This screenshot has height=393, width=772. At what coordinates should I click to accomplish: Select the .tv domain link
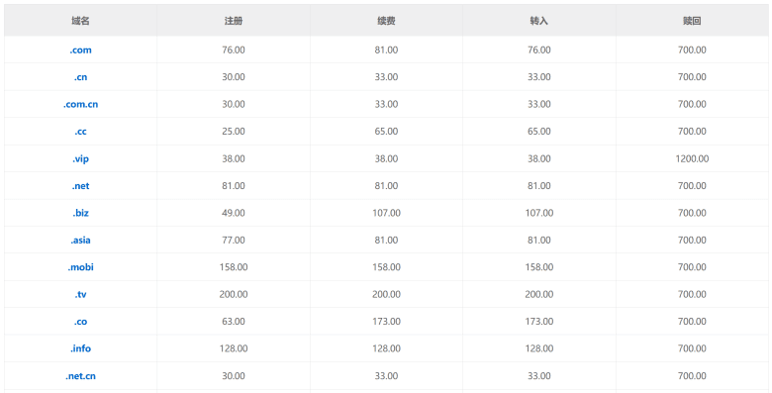[x=80, y=294]
